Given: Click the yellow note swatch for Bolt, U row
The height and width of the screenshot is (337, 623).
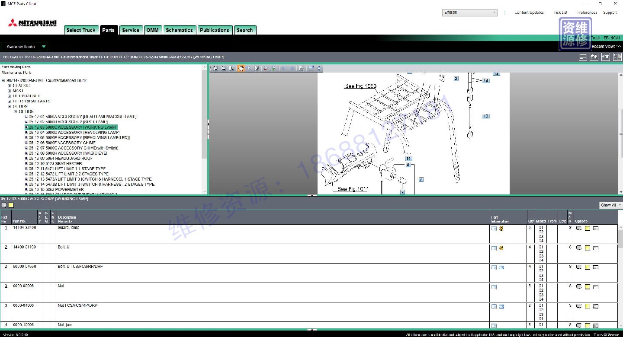Looking at the screenshot, I should [x=588, y=248].
